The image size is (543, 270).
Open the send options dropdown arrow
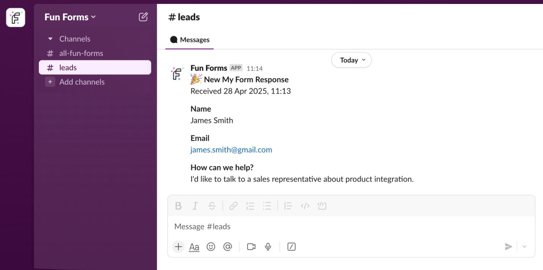[x=525, y=247]
